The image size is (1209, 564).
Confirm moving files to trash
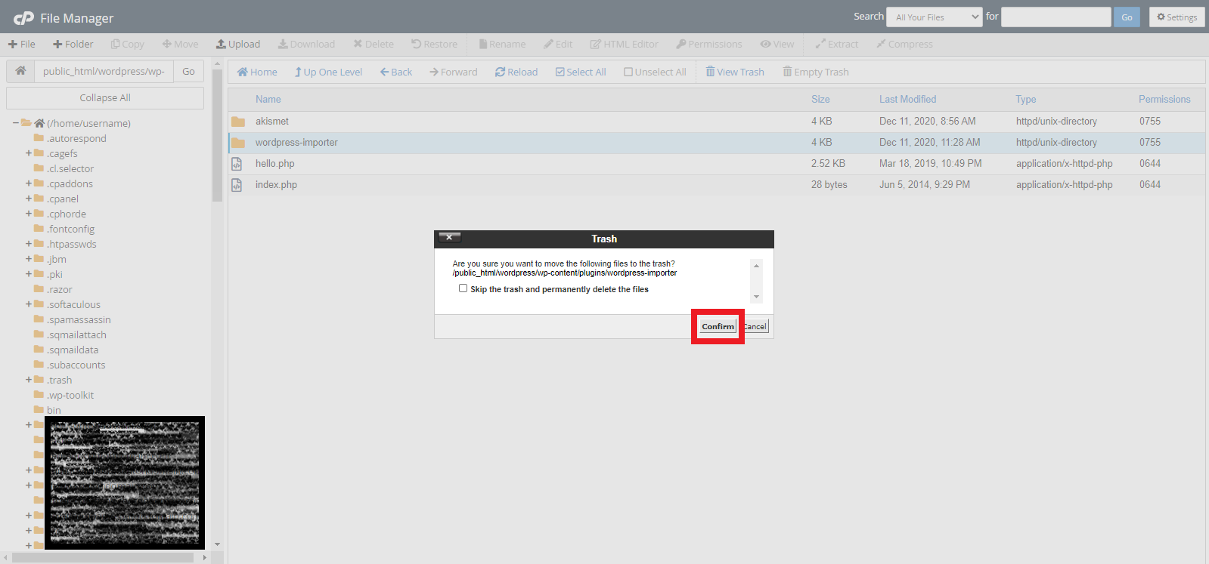tap(718, 326)
